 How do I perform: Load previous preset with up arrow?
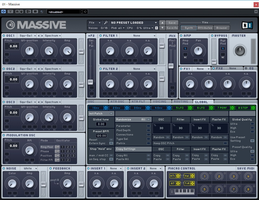[x=162, y=22]
